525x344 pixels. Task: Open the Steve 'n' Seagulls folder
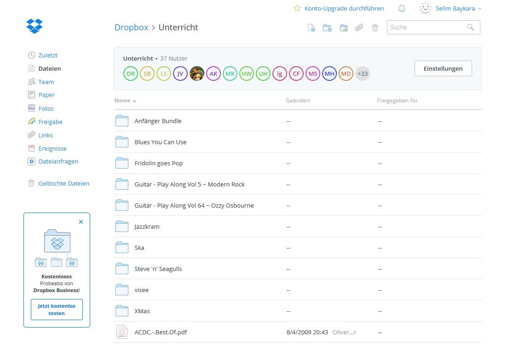[x=158, y=269]
